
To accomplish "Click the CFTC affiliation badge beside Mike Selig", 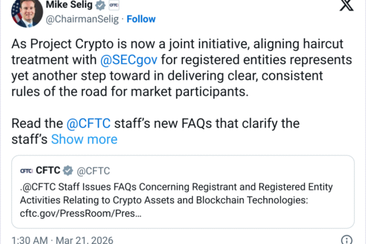I will coord(113,5).
